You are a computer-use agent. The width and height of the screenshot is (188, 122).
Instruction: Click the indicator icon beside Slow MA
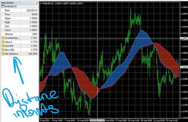(x=3, y=50)
